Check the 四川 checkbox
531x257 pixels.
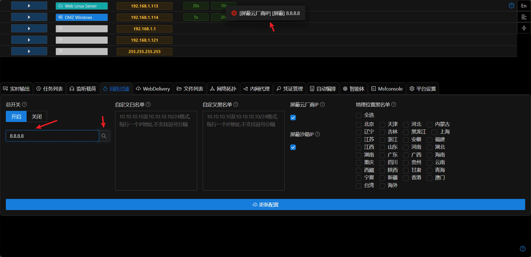[382, 163]
